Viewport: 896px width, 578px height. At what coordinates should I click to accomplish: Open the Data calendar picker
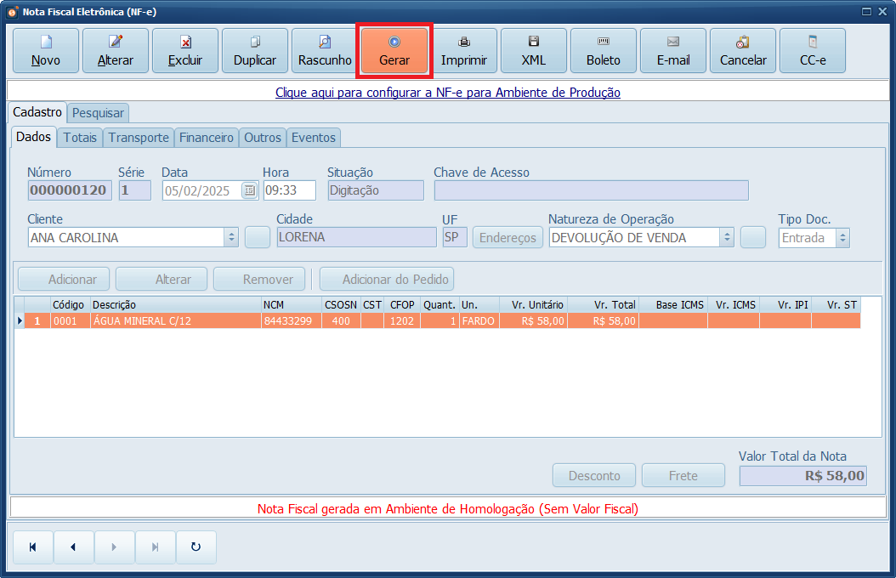click(249, 191)
